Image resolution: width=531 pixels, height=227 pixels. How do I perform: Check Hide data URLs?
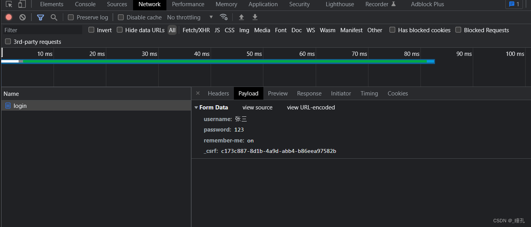(x=119, y=30)
